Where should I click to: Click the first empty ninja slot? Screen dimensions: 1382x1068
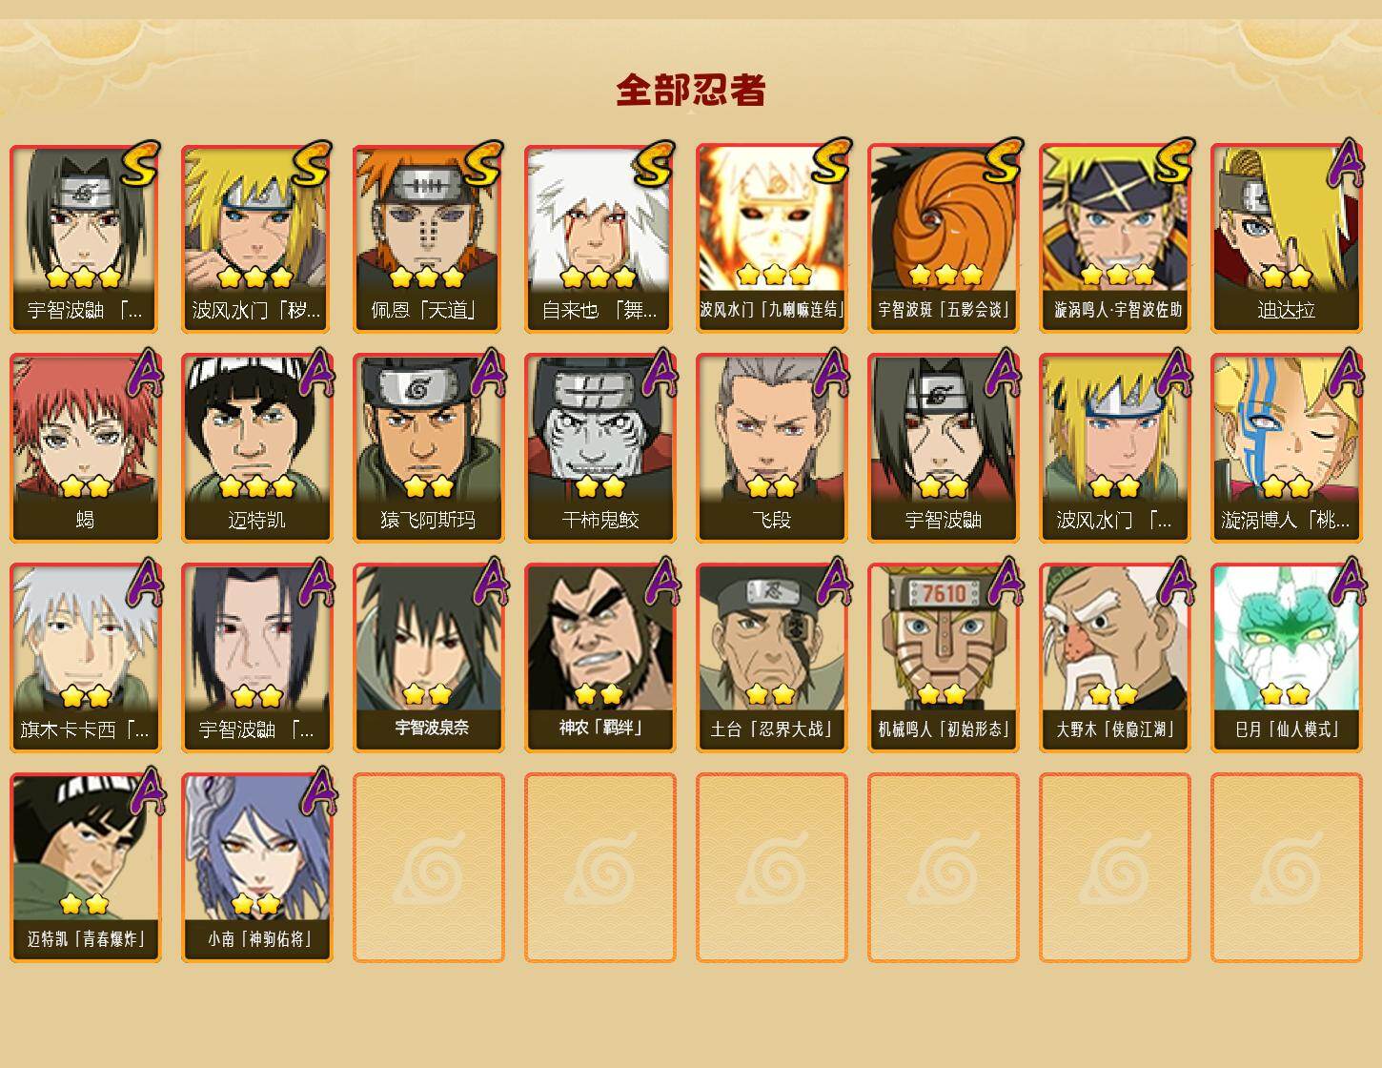click(x=428, y=868)
